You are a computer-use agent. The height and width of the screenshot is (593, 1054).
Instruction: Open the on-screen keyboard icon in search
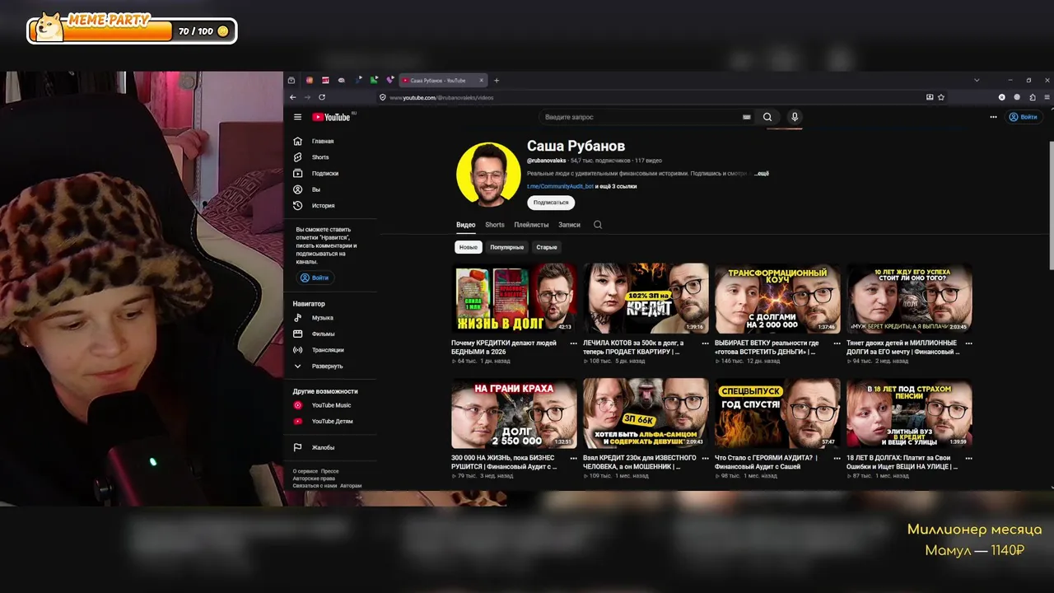(747, 117)
